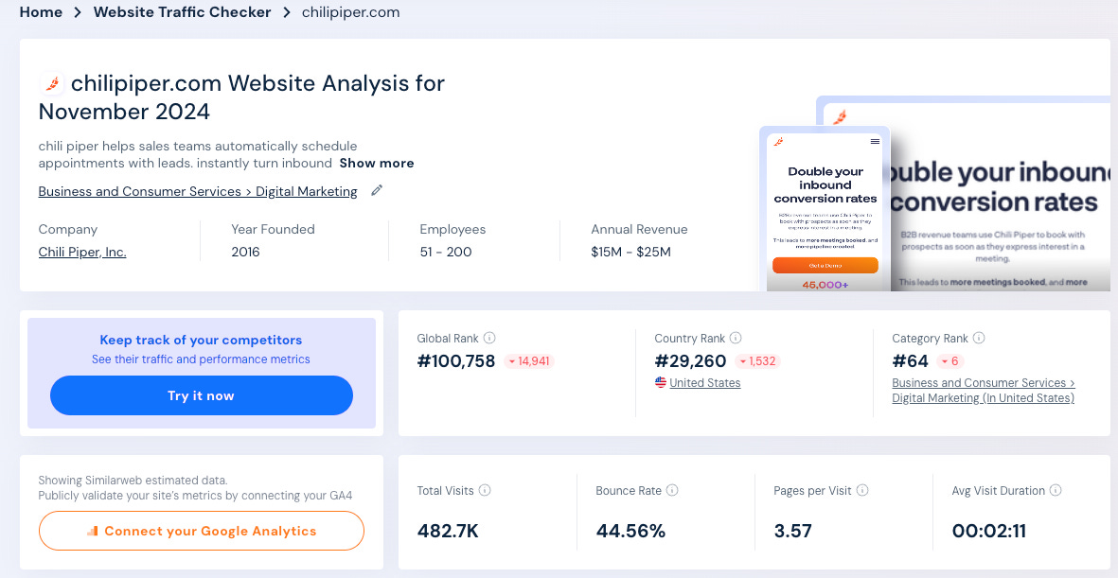Open the United States country link
This screenshot has height=578, width=1118.
(705, 383)
